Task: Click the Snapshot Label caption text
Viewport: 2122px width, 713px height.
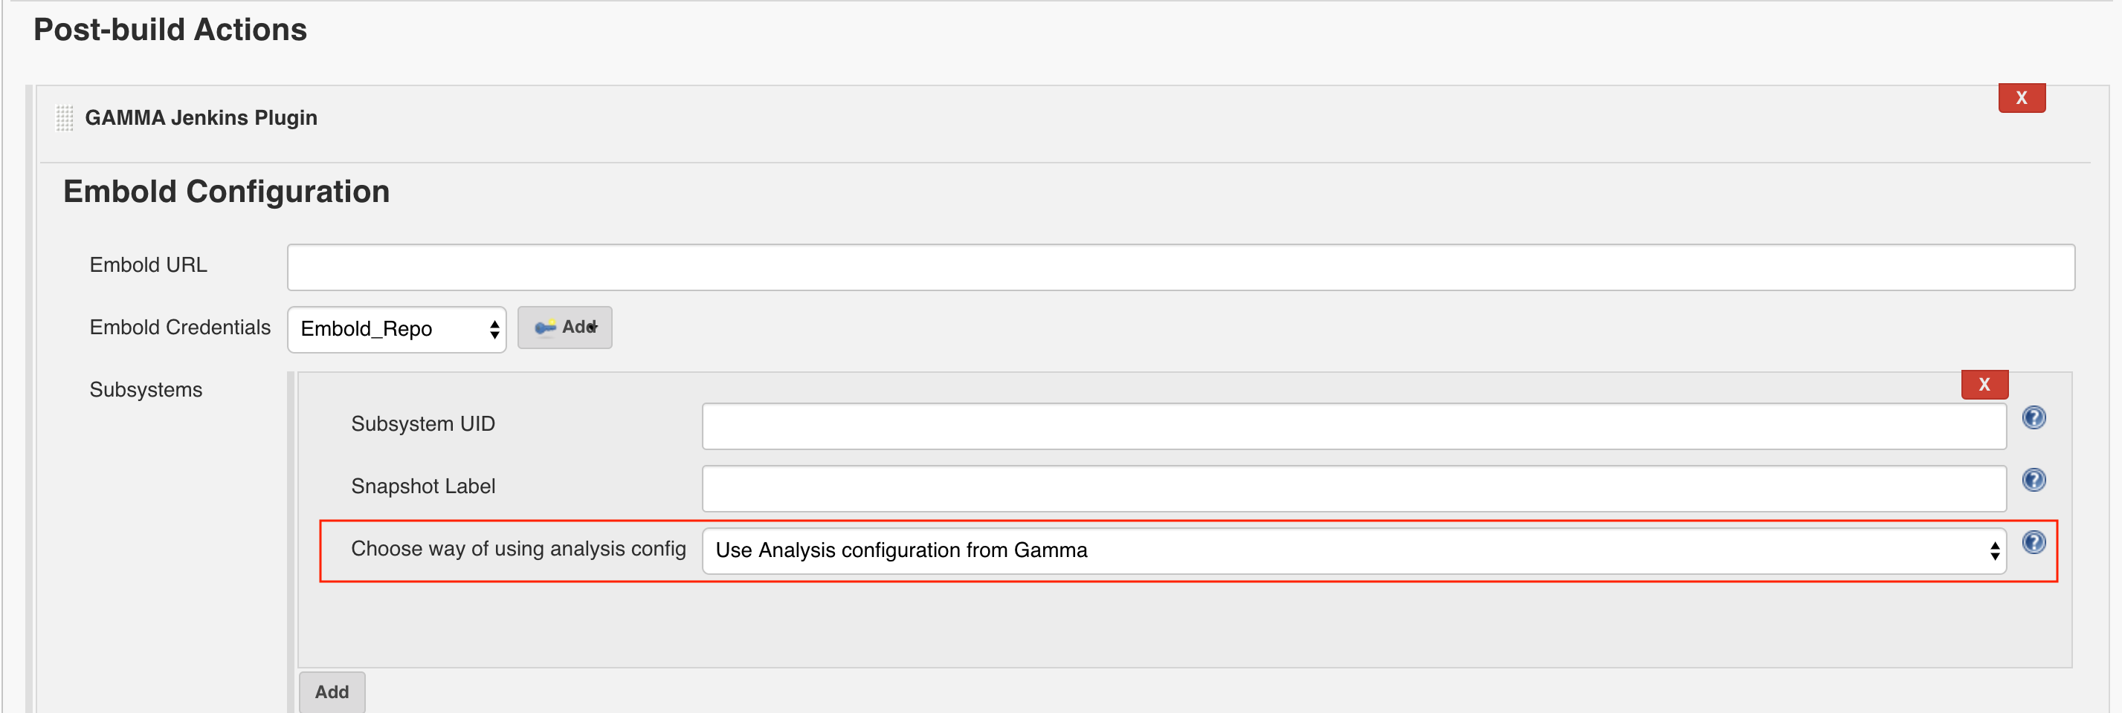Action: click(x=422, y=486)
